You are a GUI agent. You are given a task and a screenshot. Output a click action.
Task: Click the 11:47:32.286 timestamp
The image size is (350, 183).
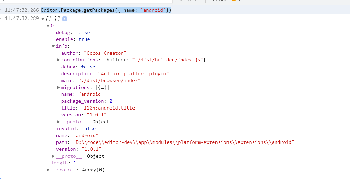point(22,10)
